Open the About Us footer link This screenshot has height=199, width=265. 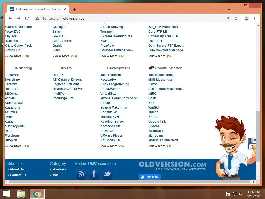point(17,169)
